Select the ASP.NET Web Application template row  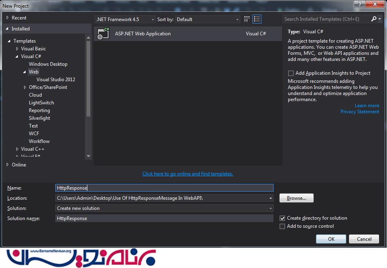(188, 34)
